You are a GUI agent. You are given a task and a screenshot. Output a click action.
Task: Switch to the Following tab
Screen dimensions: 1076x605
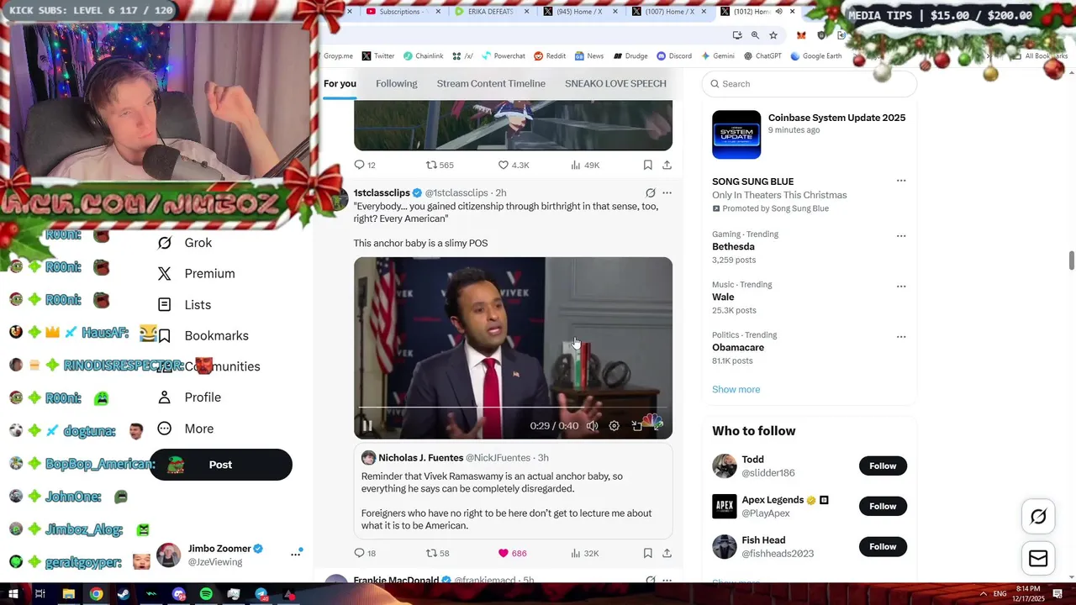(x=396, y=84)
